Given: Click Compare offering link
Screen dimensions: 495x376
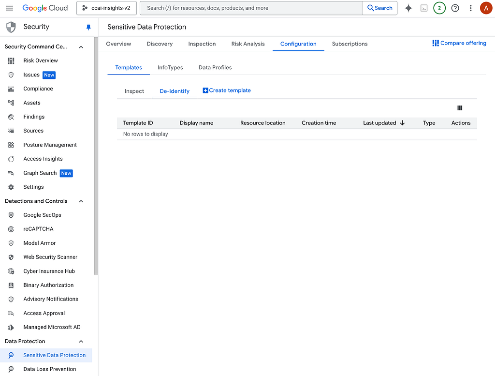Looking at the screenshot, I should coord(459,43).
